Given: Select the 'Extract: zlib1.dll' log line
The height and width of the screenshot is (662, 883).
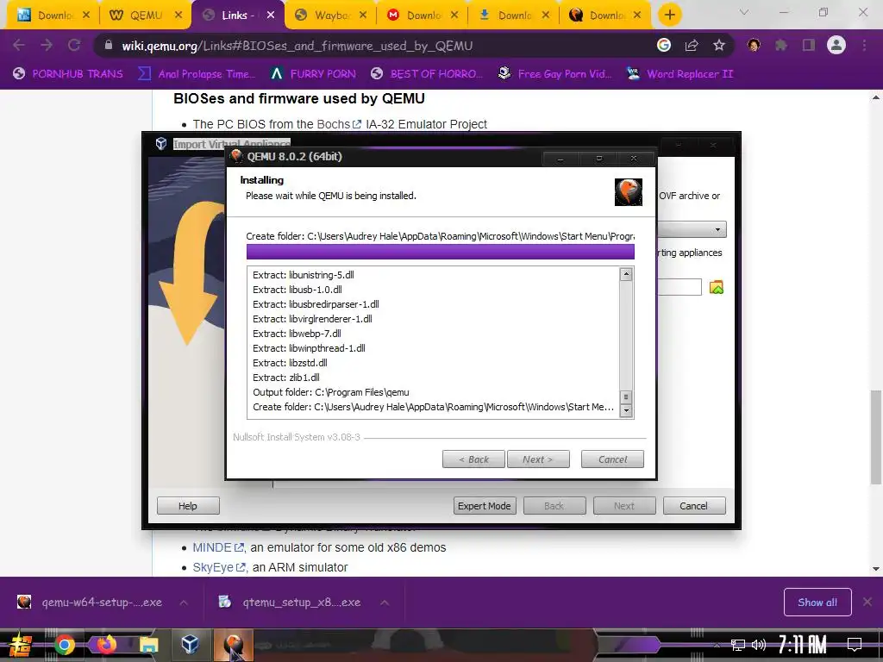Looking at the screenshot, I should point(286,378).
